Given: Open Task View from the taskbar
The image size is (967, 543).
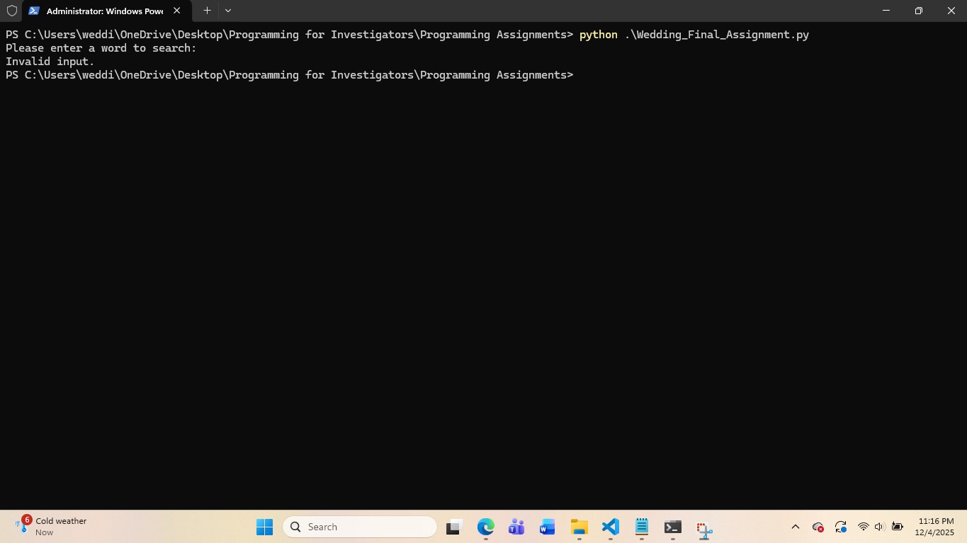Looking at the screenshot, I should 453,527.
